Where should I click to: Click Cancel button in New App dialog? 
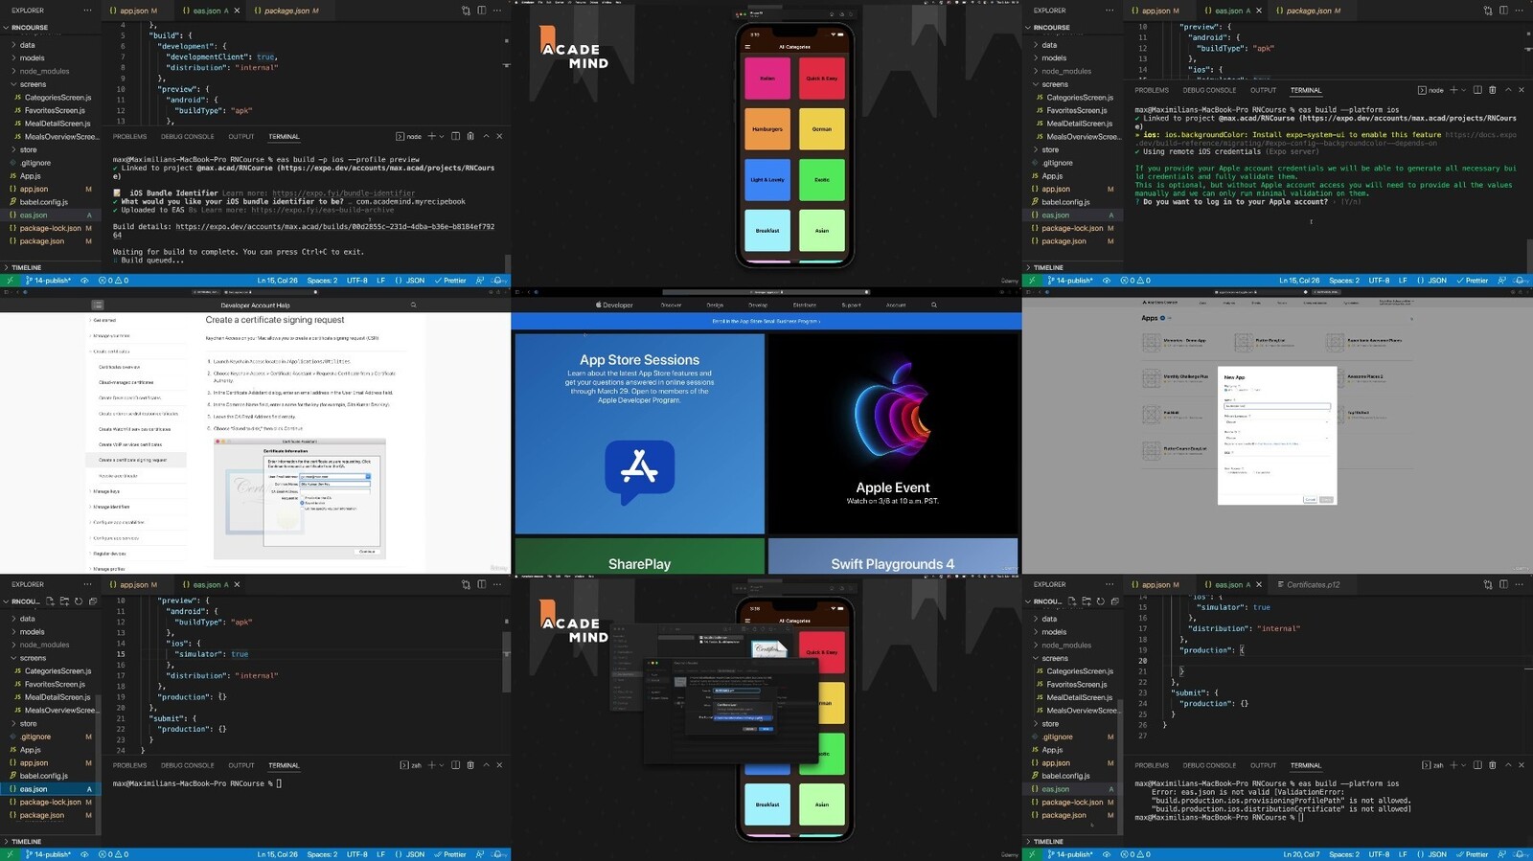pos(1310,499)
